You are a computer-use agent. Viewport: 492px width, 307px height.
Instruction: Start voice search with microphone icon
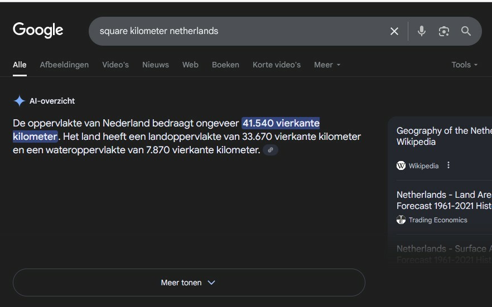coord(421,31)
